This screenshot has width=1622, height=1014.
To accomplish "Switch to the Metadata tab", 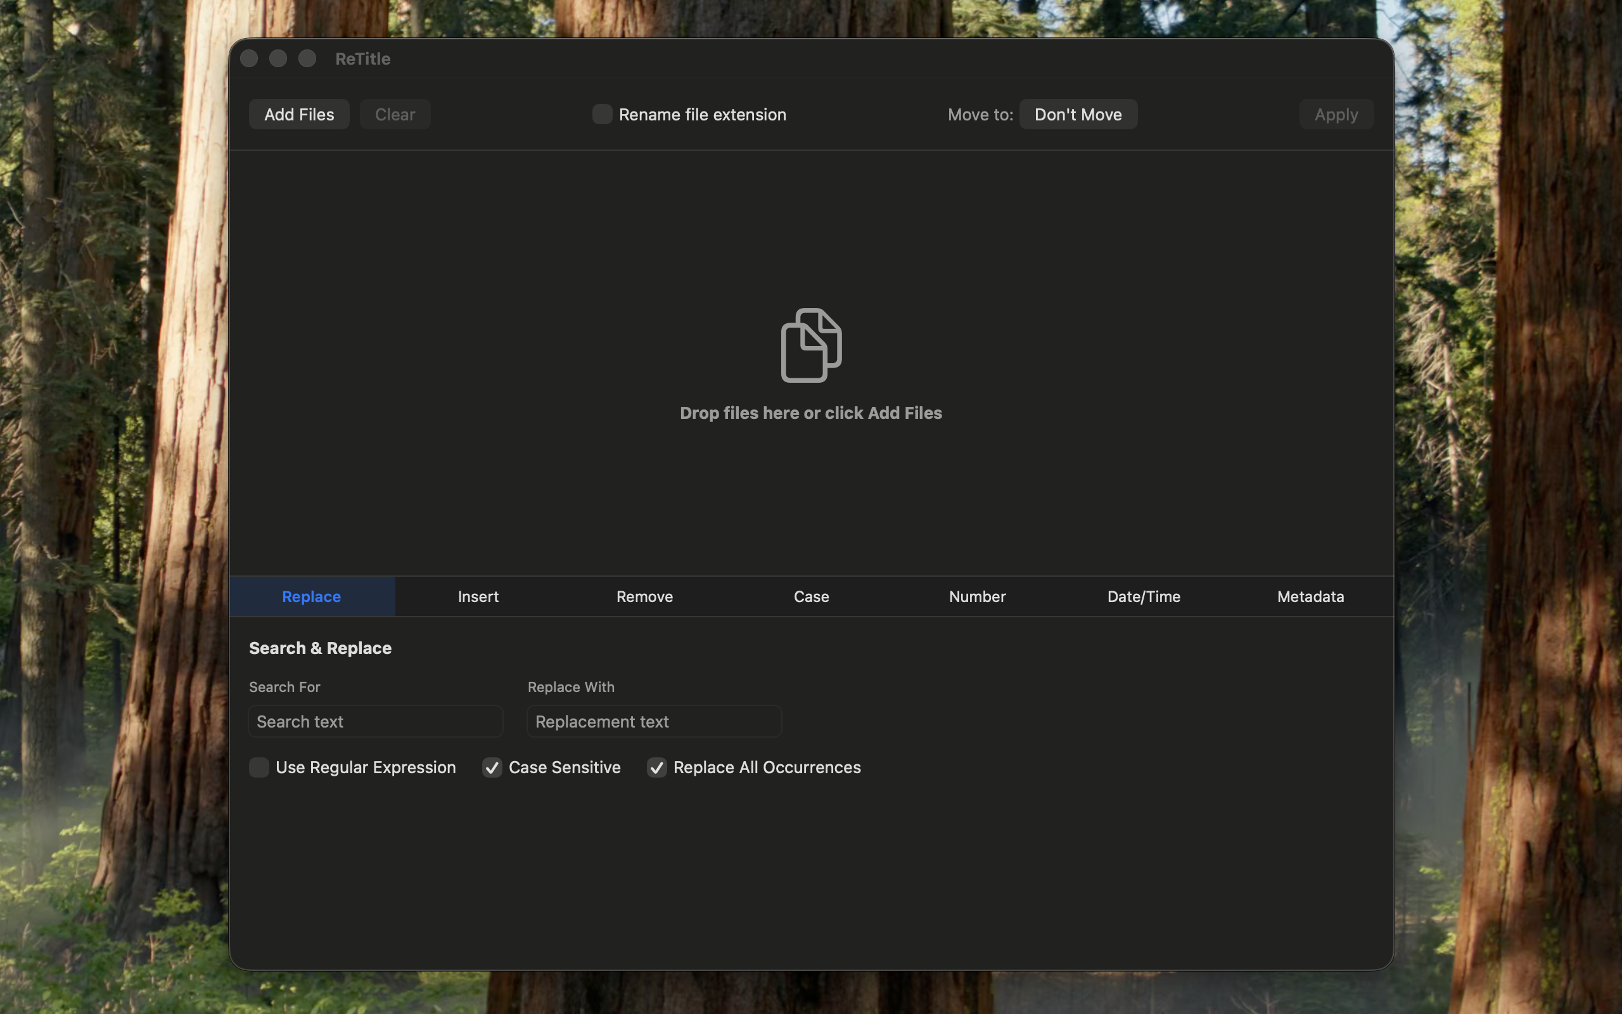I will tap(1310, 596).
